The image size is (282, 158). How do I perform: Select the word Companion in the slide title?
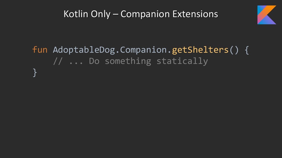point(145,14)
